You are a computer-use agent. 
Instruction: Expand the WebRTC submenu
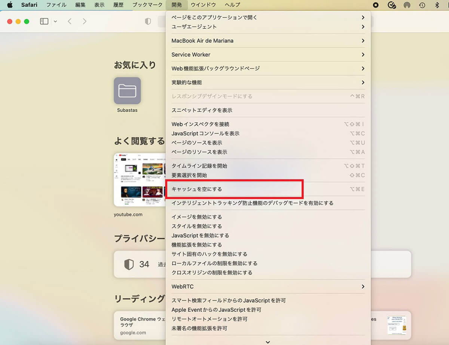268,286
